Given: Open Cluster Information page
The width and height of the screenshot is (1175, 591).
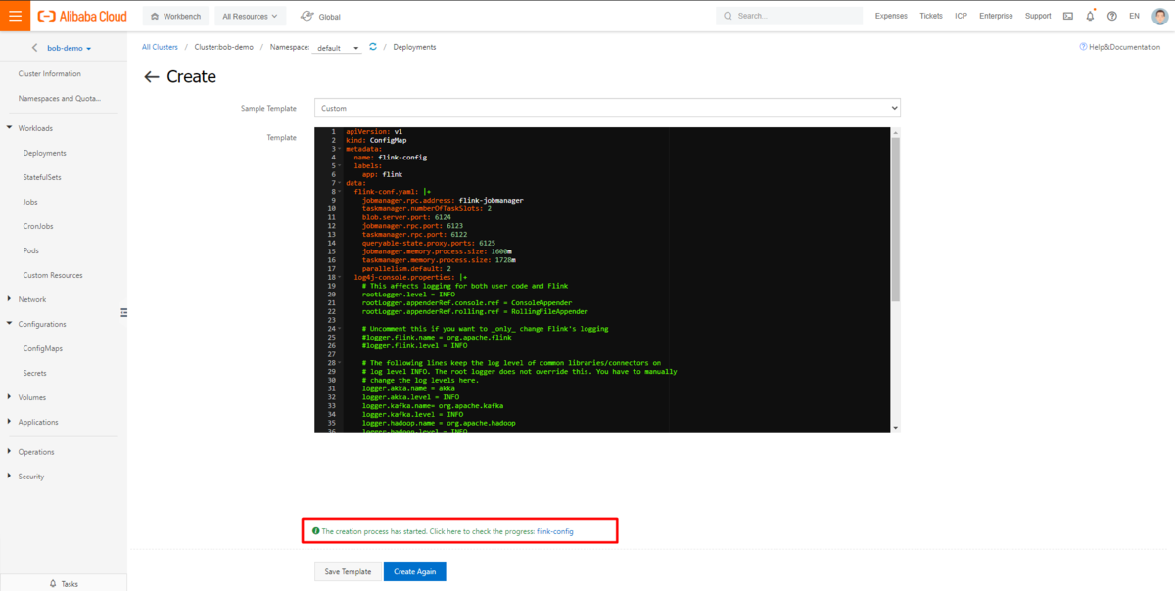Looking at the screenshot, I should coord(50,74).
